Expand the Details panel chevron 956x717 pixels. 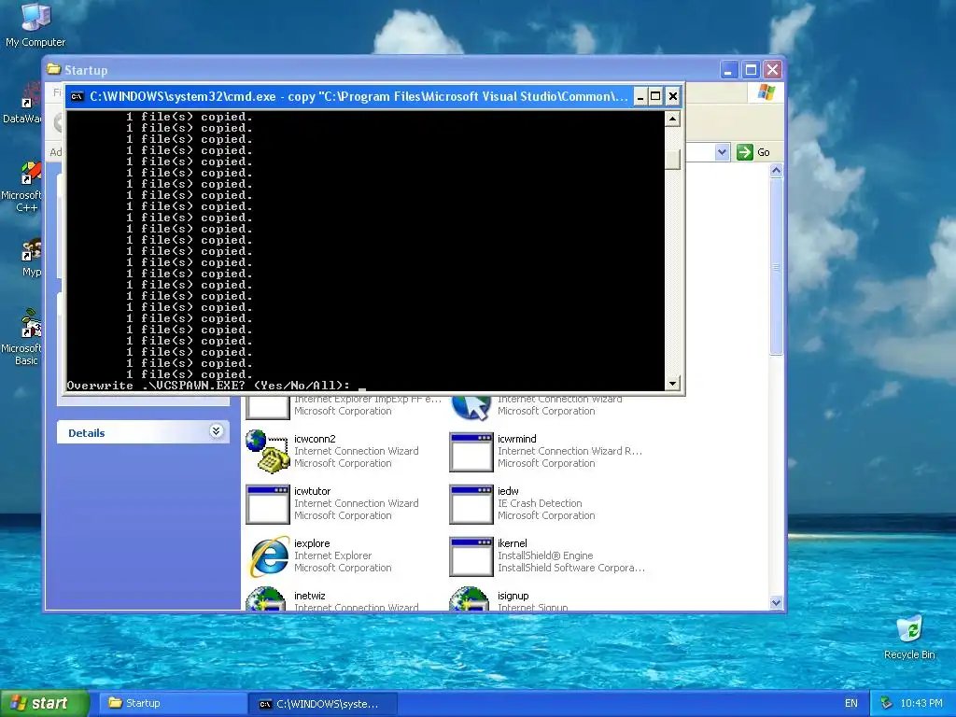216,431
